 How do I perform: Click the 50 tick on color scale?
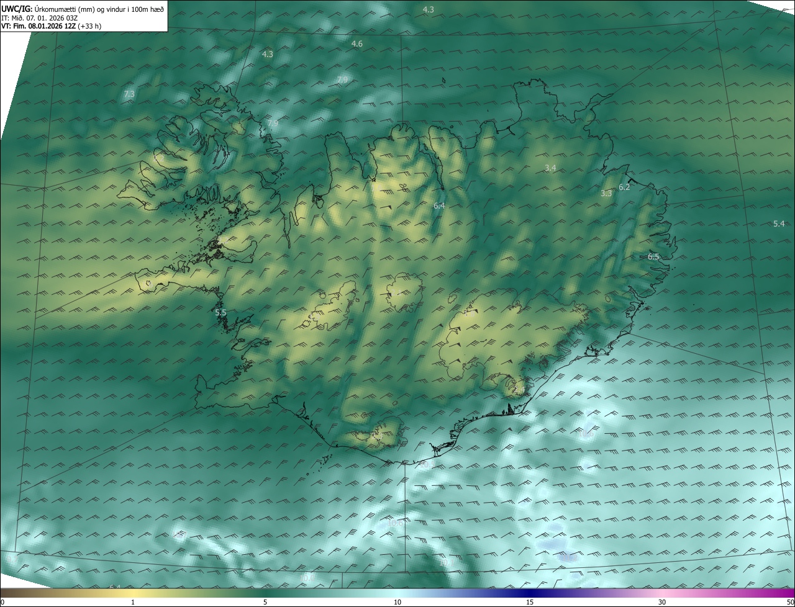point(791,603)
